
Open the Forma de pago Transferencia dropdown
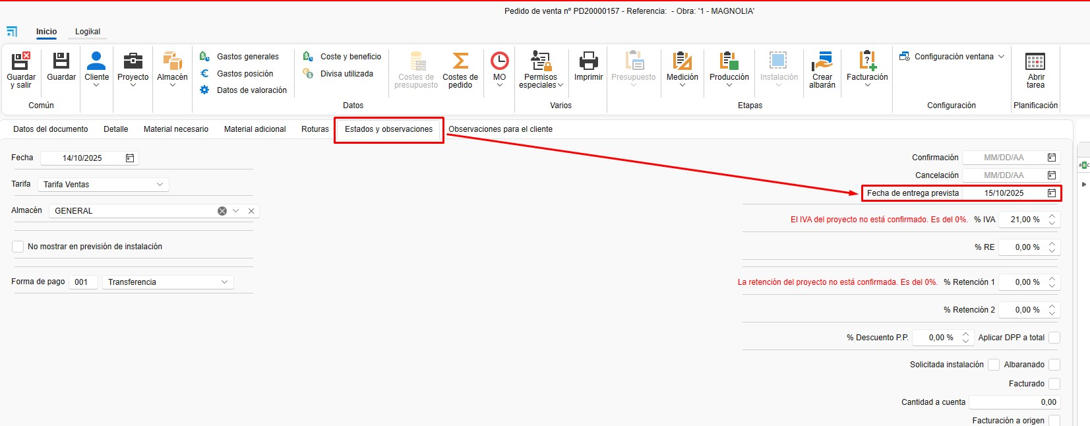(224, 282)
